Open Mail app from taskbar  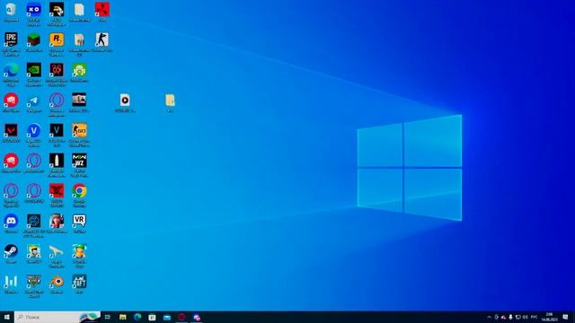[167, 317]
